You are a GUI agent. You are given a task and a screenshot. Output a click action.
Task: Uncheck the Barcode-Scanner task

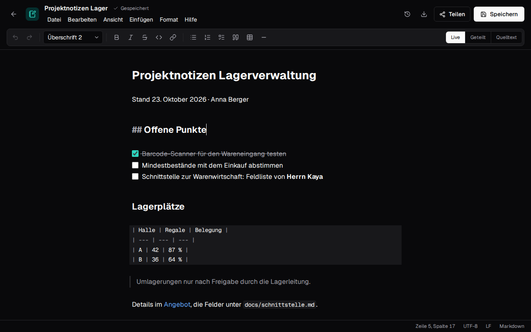coord(135,154)
